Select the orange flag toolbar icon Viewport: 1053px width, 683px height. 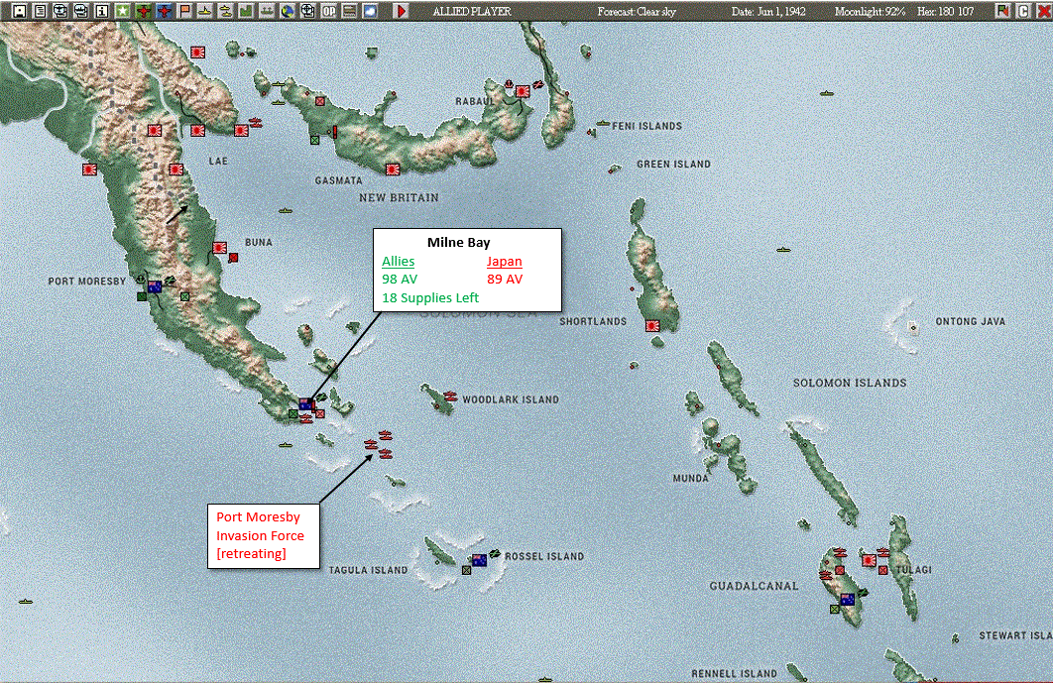pyautogui.click(x=184, y=11)
